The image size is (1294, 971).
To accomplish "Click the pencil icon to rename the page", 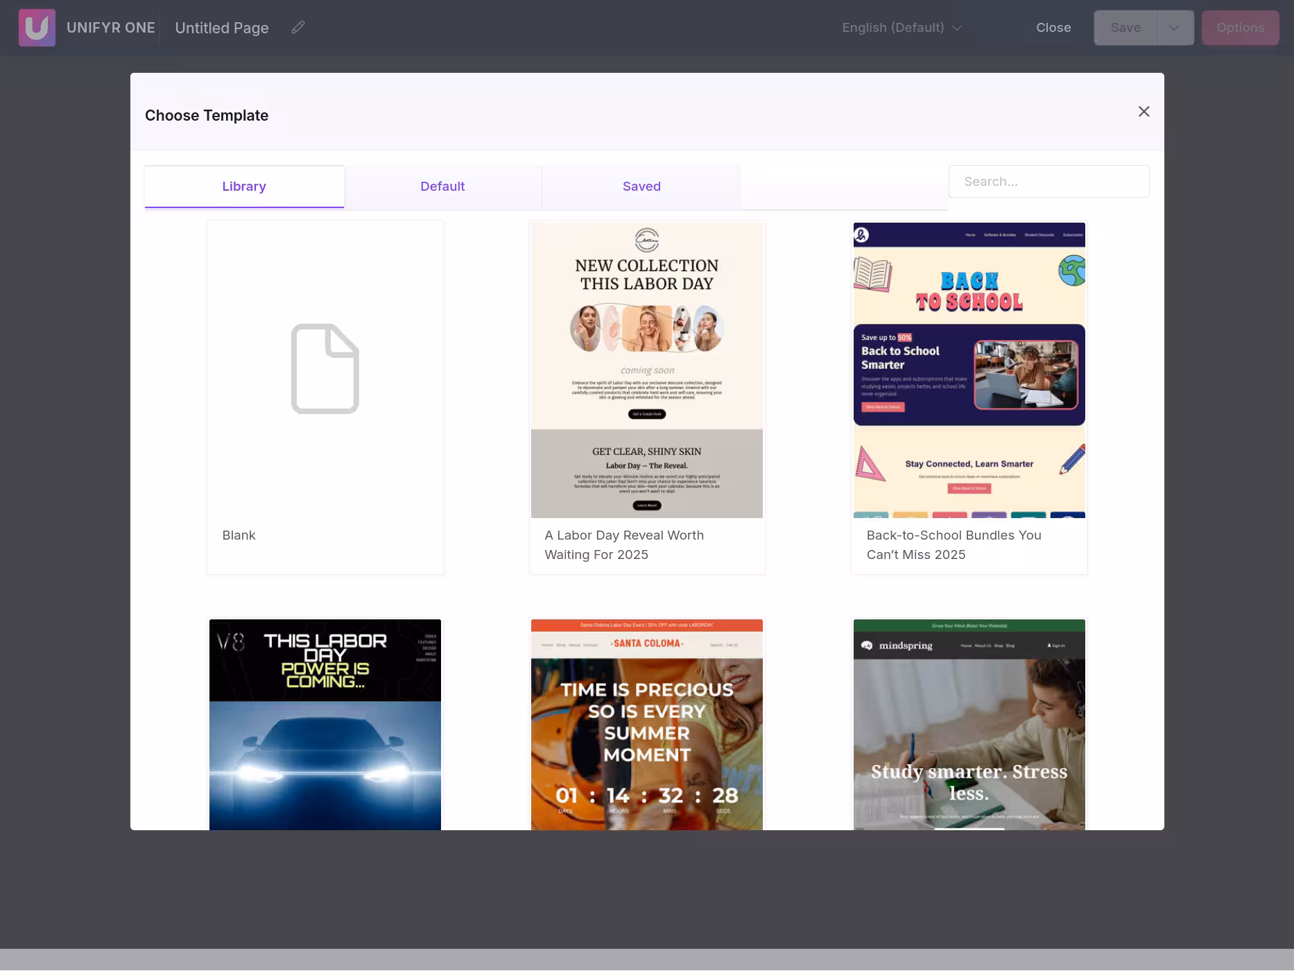I will (x=298, y=27).
